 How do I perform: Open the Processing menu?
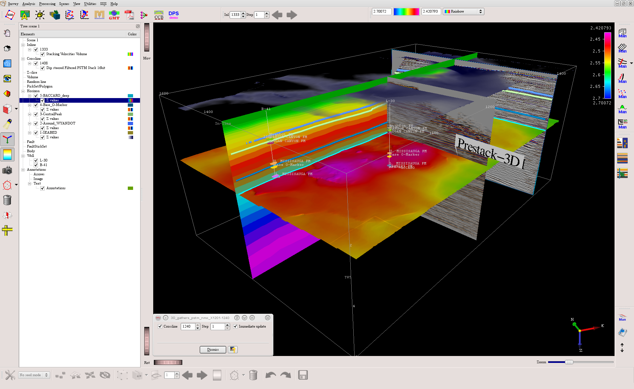[47, 4]
